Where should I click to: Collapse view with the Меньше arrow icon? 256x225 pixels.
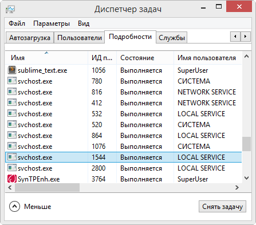(x=14, y=206)
